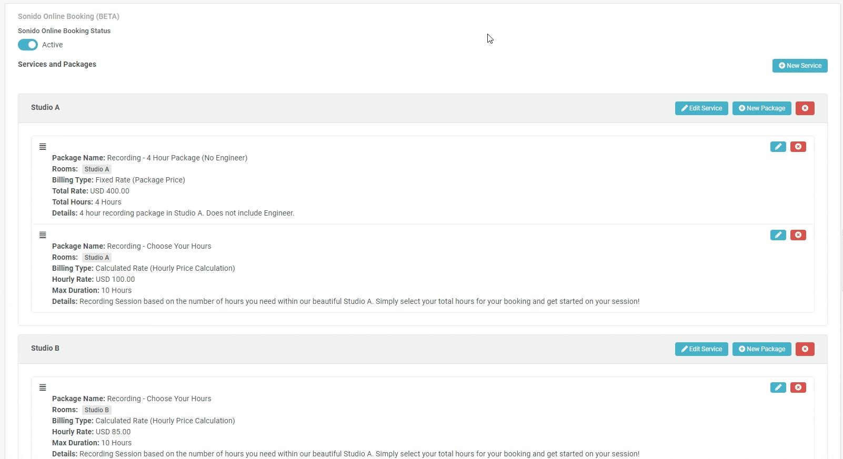The height and width of the screenshot is (459, 843).
Task: Add New Package to Studio B
Action: click(761, 349)
